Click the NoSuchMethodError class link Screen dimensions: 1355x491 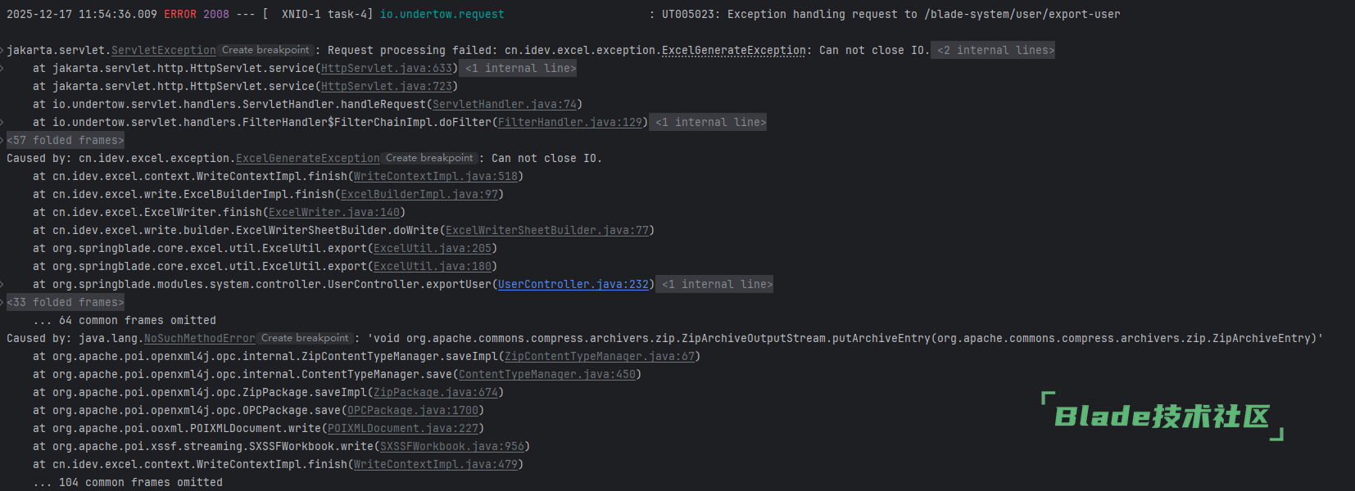click(200, 339)
